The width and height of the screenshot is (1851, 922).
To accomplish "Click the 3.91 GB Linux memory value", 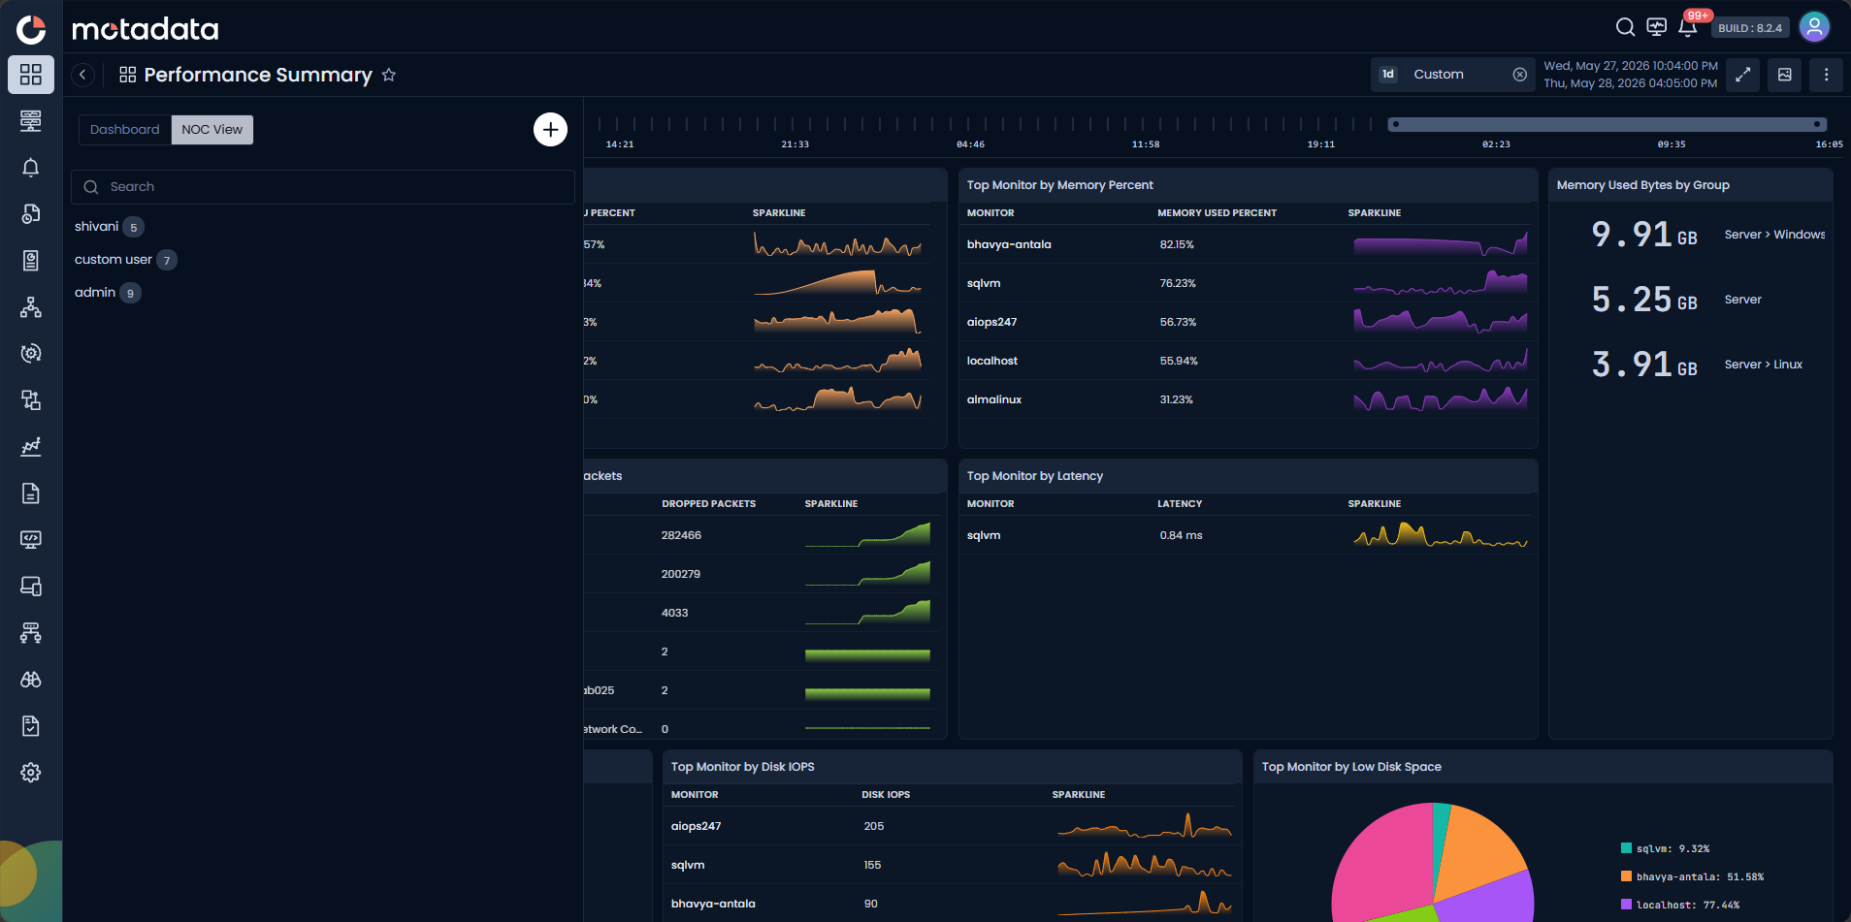I will point(1644,365).
